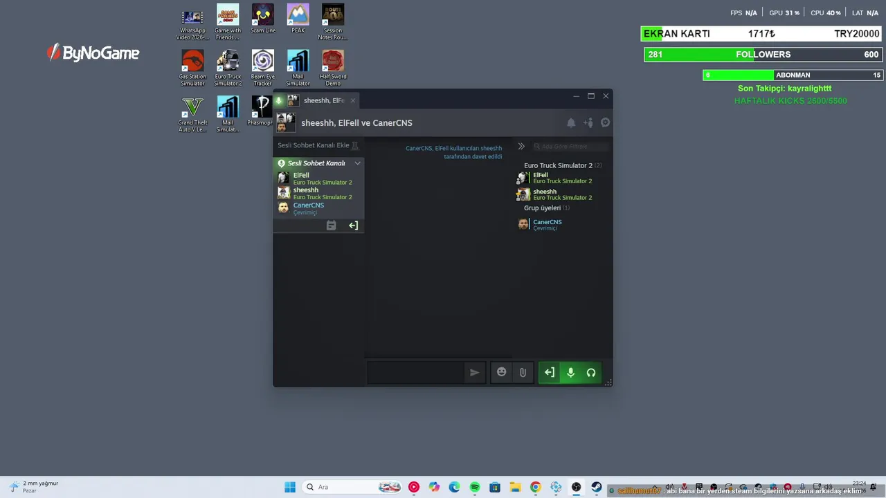Open the PEAK desktop shortcut
This screenshot has width=886, height=498.
[298, 19]
